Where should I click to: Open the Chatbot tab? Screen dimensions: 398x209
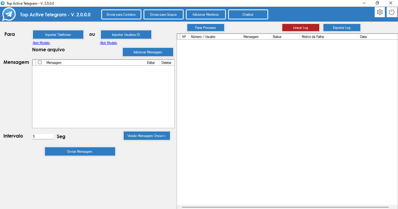pos(248,15)
